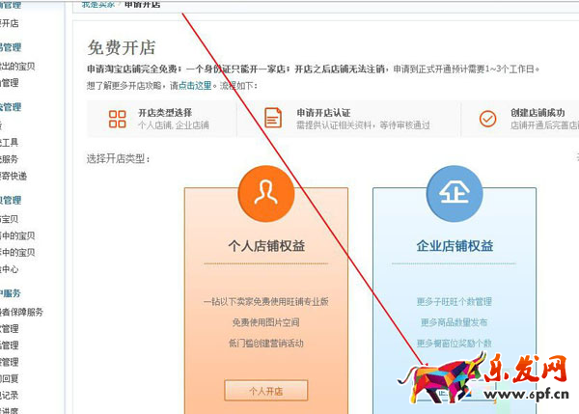
Task: Open 工具 sidebar link
Action: click(10, 142)
